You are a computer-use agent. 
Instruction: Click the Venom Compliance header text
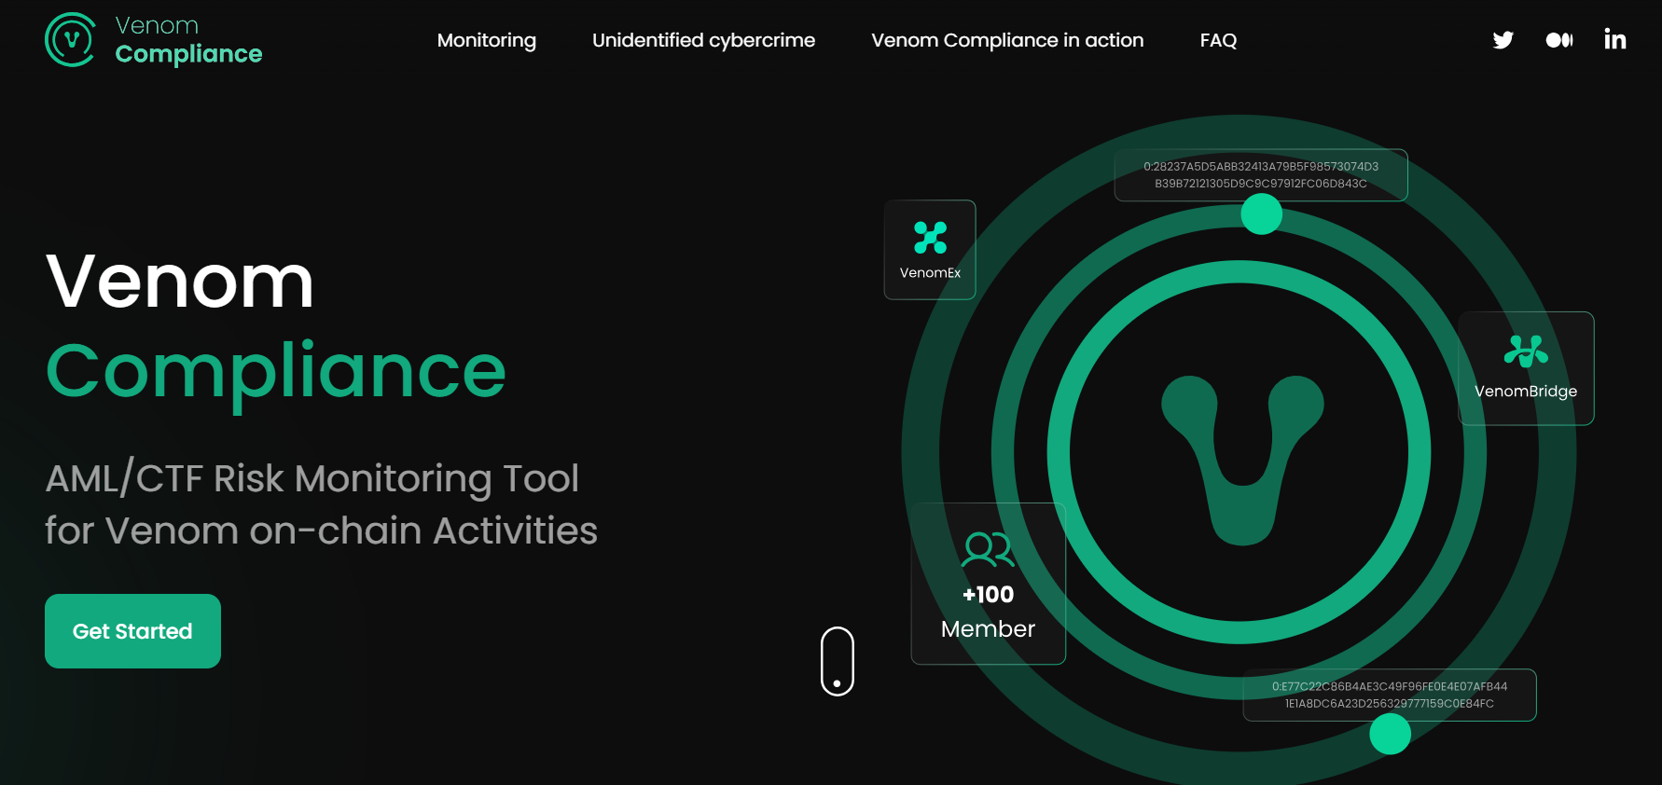point(188,40)
